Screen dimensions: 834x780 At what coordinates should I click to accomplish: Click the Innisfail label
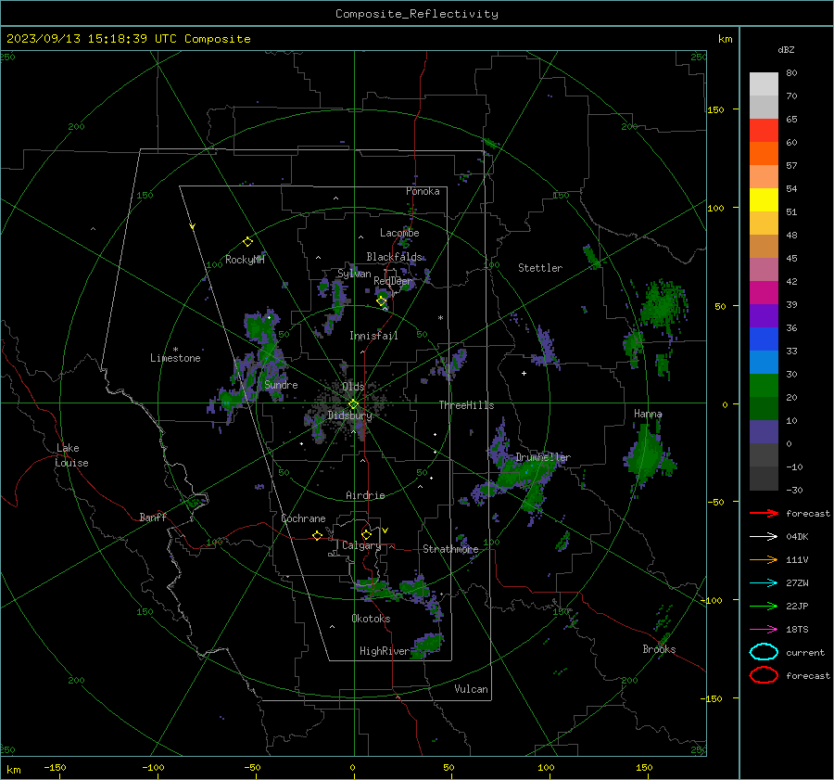pos(373,336)
